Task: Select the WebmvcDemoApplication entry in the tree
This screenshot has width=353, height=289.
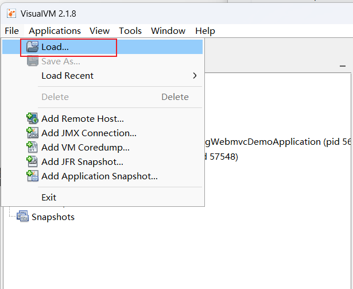Action: (x=276, y=141)
